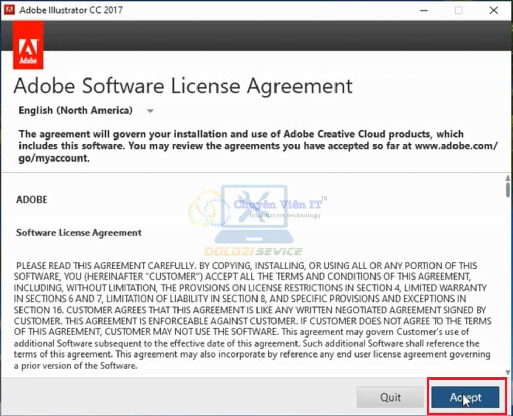The image size is (513, 416).
Task: Maximize the Adobe Illustrator installer window
Action: [459, 10]
